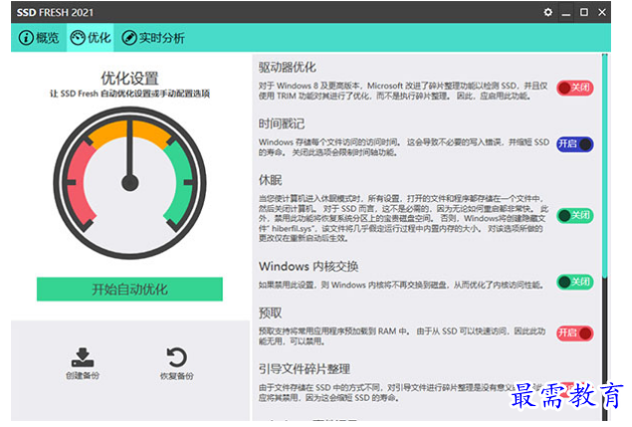The width and height of the screenshot is (632, 427).
Task: Toggle the 休眠 switch
Action: coord(575,216)
